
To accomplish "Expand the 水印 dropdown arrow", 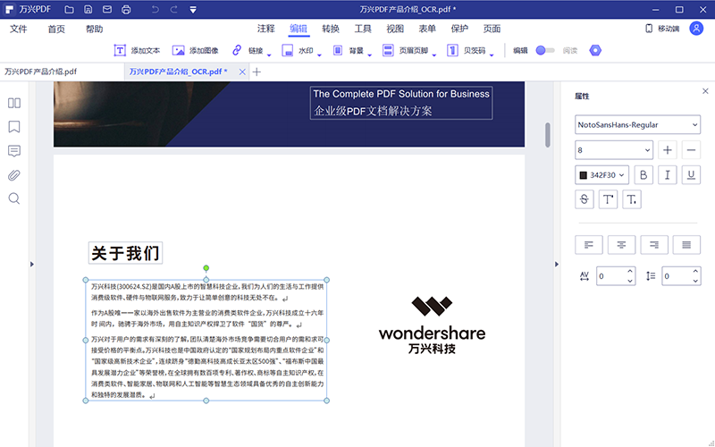I will pos(319,55).
